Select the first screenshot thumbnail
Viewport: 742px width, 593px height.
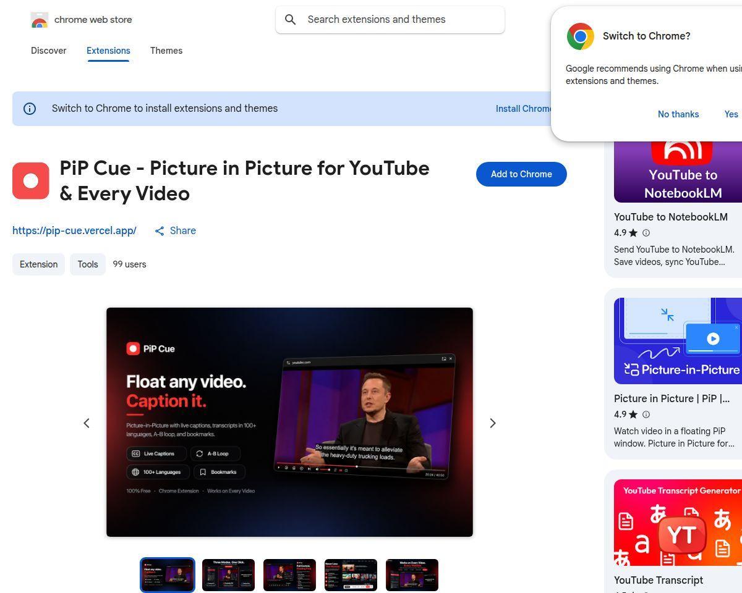tap(168, 575)
